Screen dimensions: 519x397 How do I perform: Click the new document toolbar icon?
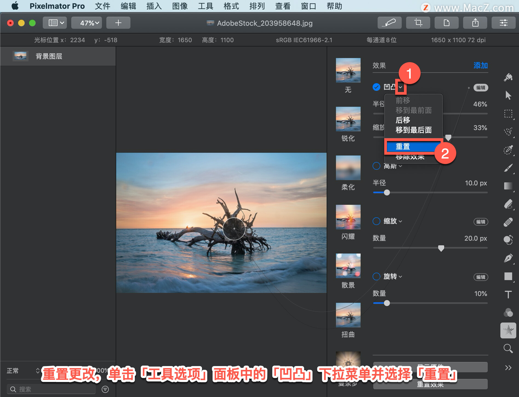point(447,23)
